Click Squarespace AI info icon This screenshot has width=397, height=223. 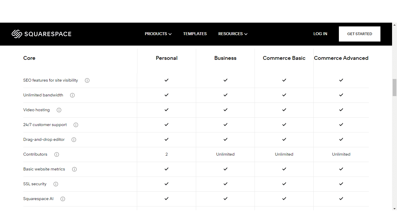(63, 199)
